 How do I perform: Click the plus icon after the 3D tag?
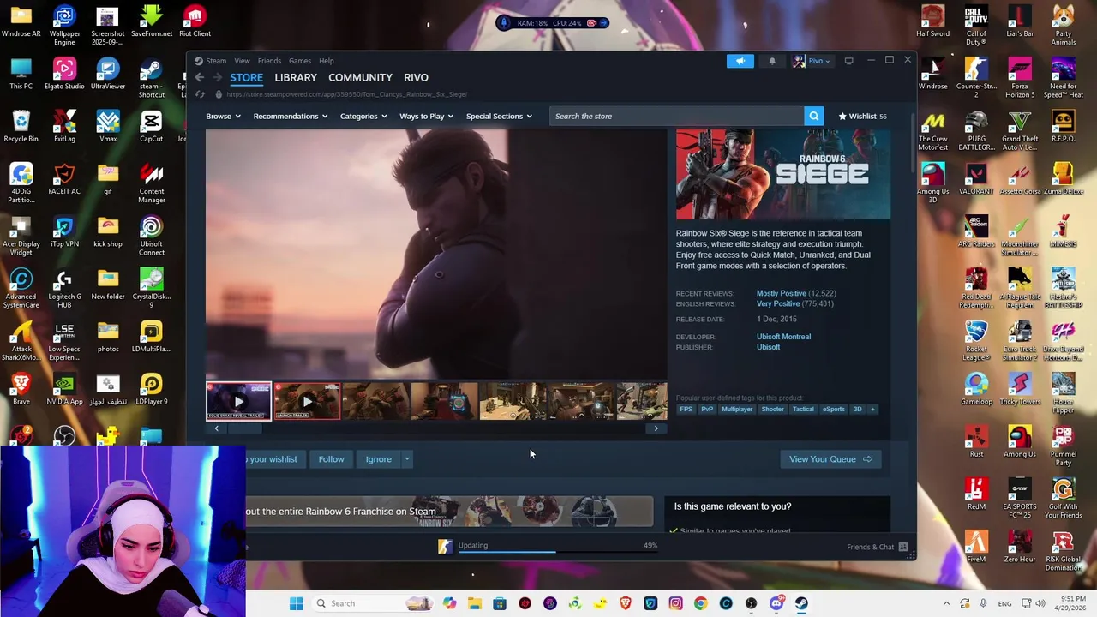pyautogui.click(x=872, y=410)
